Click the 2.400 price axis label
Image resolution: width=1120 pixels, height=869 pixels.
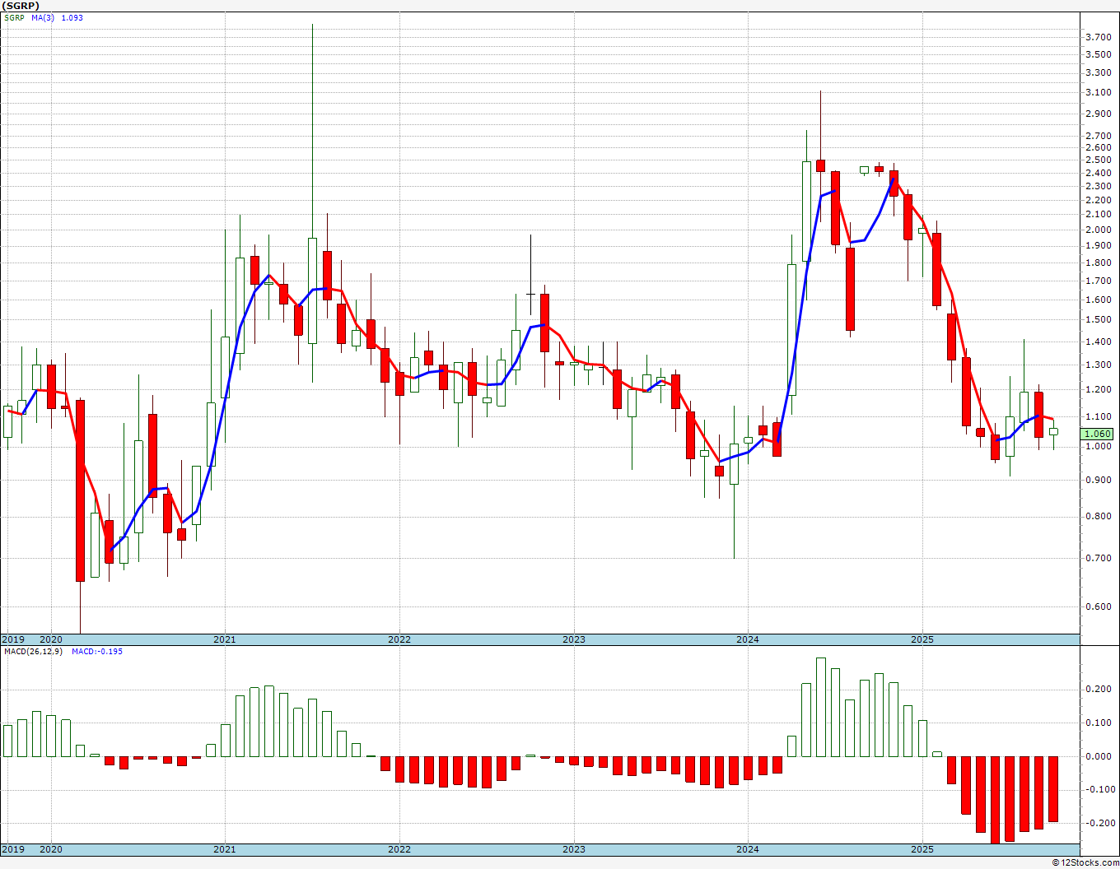1099,173
